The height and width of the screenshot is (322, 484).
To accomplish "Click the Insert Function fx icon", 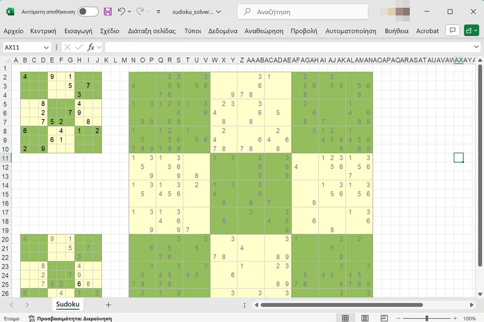I will pos(91,47).
